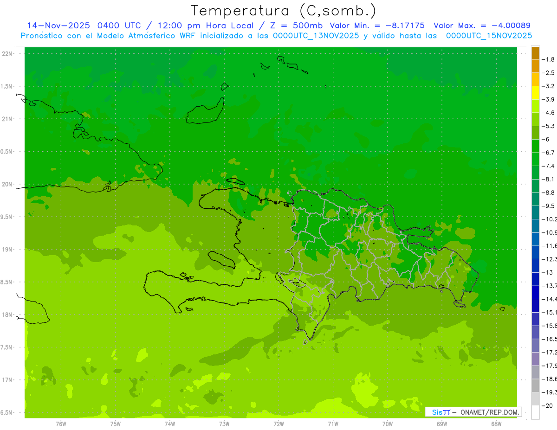Click the 68W longitude axis label

coord(496,424)
